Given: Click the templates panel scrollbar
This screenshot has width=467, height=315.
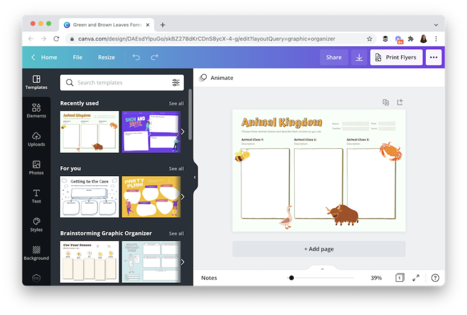Looking at the screenshot, I should 190,115.
